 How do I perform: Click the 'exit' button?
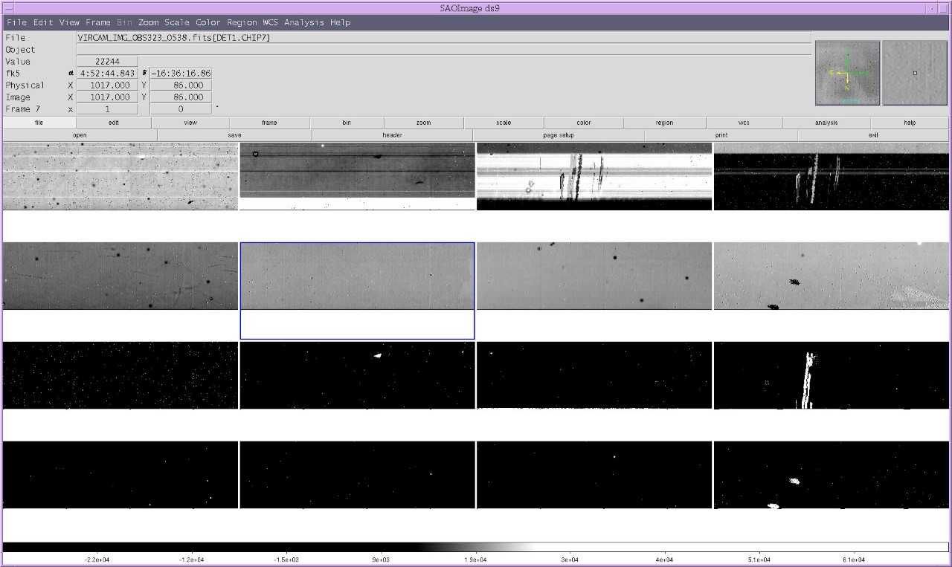(873, 135)
